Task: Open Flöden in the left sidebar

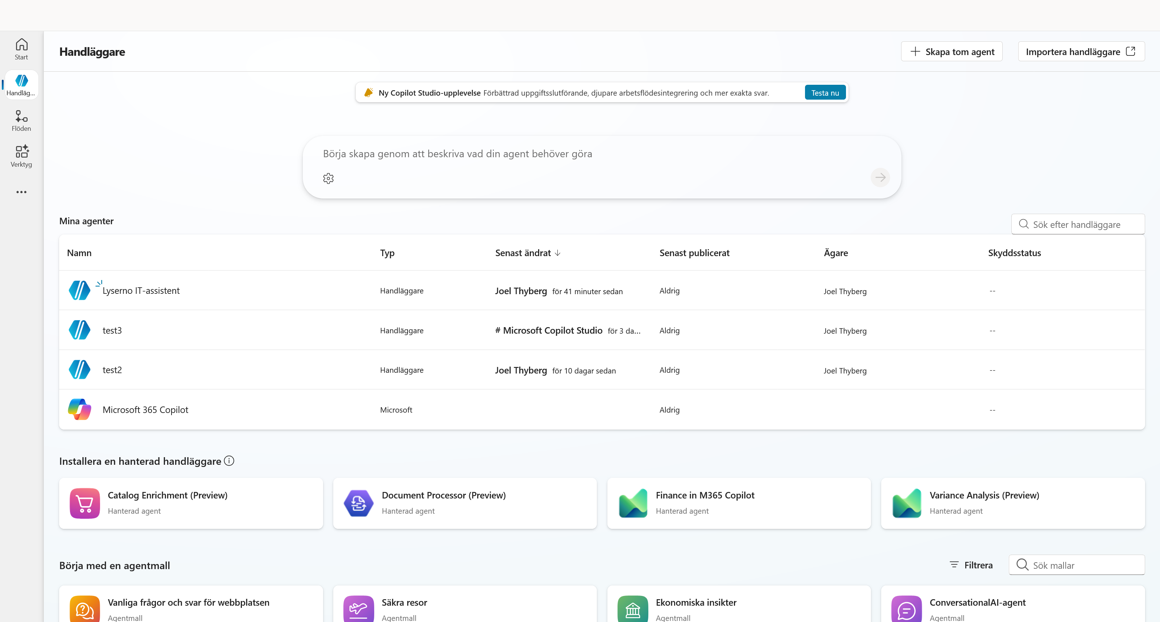Action: [x=21, y=121]
